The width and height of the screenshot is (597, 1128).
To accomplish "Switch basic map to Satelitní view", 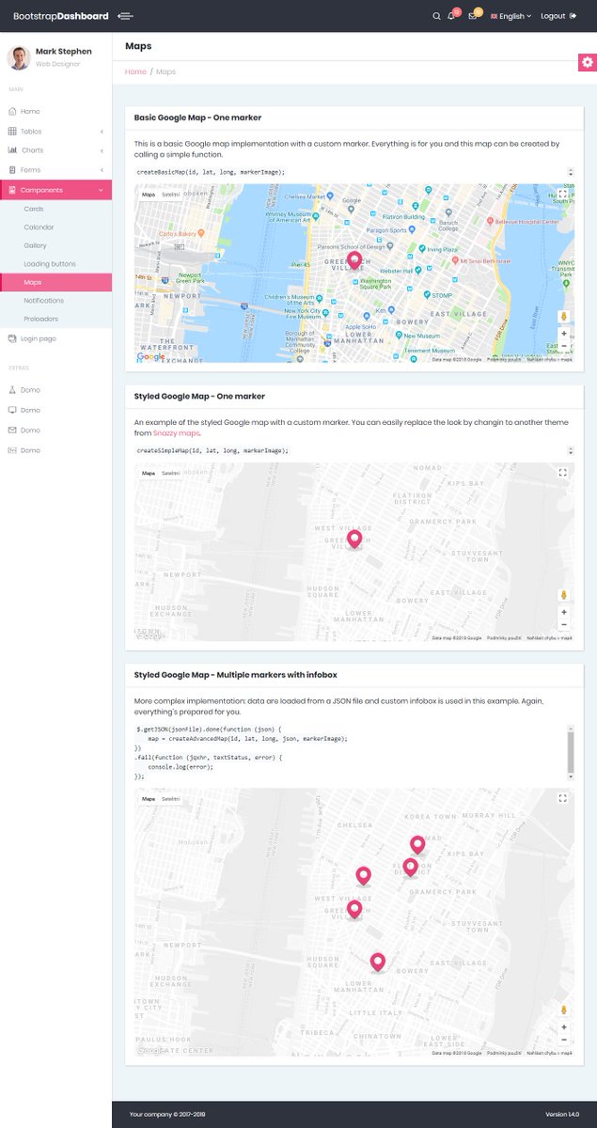I will 170,194.
